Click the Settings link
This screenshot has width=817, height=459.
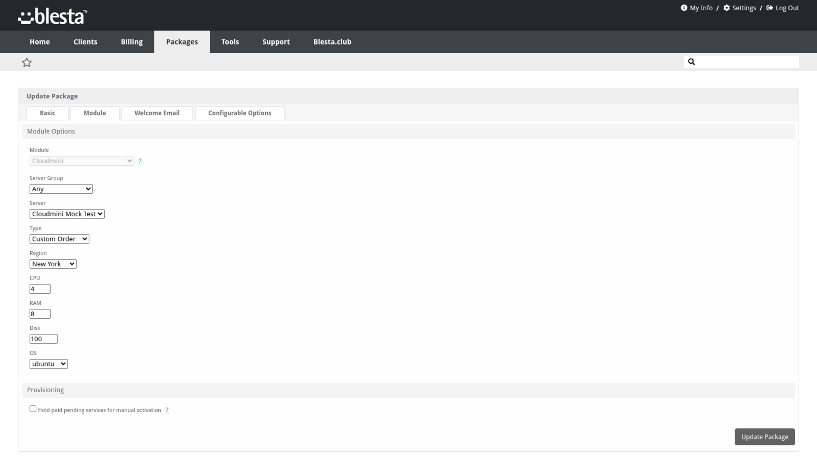point(744,8)
